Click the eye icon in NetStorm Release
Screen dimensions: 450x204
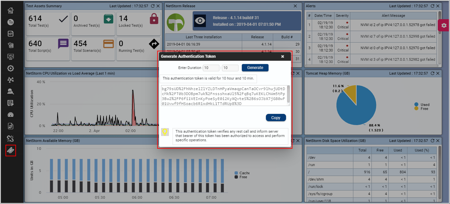(x=200, y=20)
